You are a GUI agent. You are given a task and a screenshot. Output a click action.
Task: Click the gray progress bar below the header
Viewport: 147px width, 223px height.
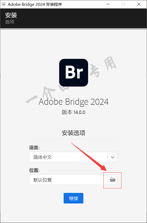73,29
